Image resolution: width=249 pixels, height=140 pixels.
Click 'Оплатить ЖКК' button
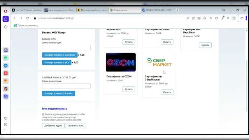click(75, 126)
